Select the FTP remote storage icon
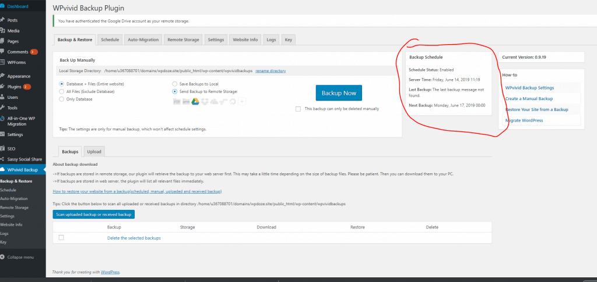The image size is (597, 282). coord(177,102)
